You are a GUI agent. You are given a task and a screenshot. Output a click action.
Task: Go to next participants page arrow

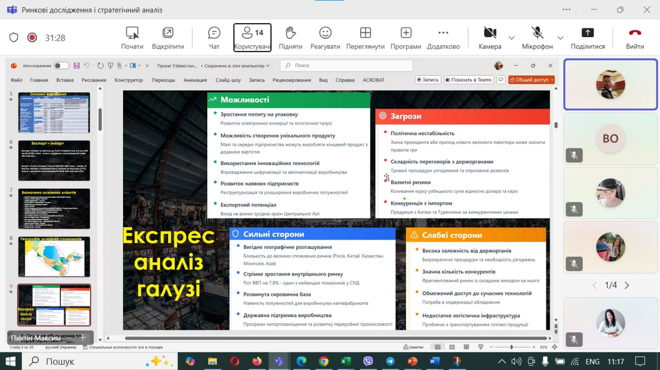click(627, 285)
